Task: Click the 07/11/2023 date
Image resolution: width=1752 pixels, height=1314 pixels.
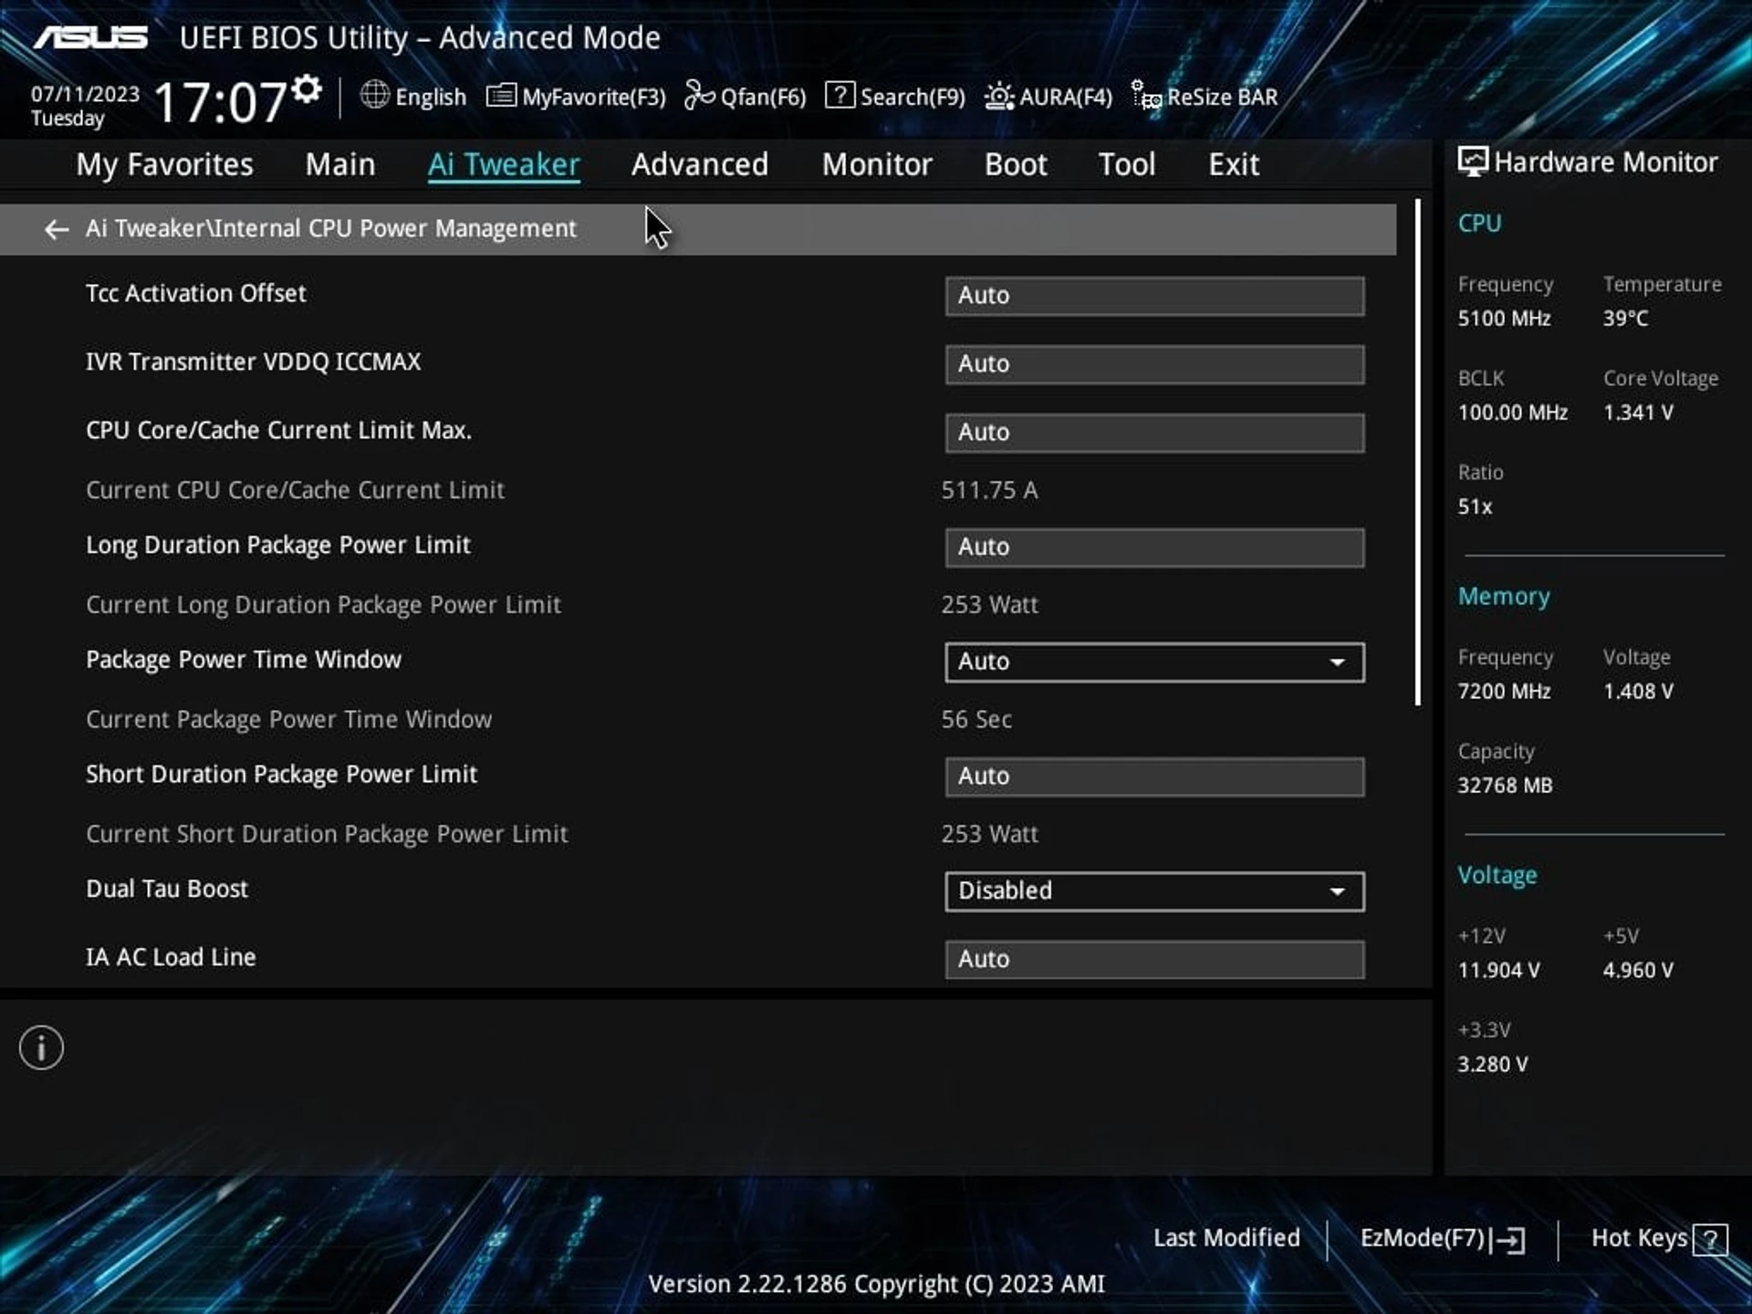Action: pyautogui.click(x=85, y=94)
